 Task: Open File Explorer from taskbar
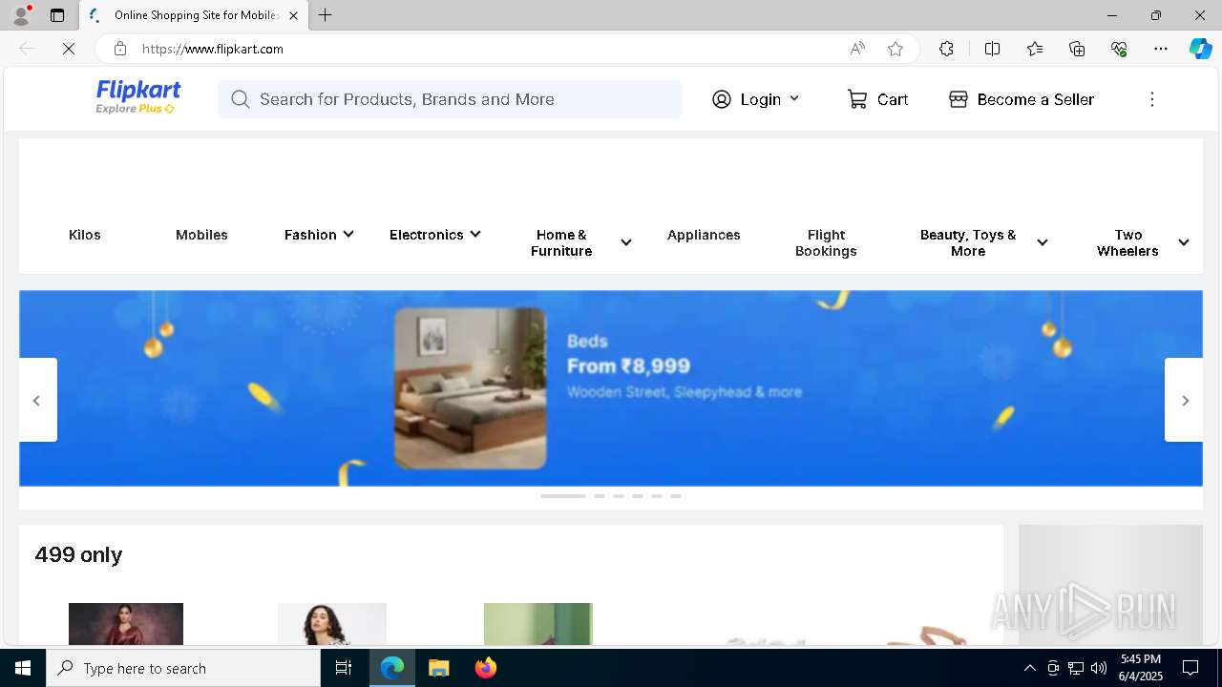click(438, 668)
